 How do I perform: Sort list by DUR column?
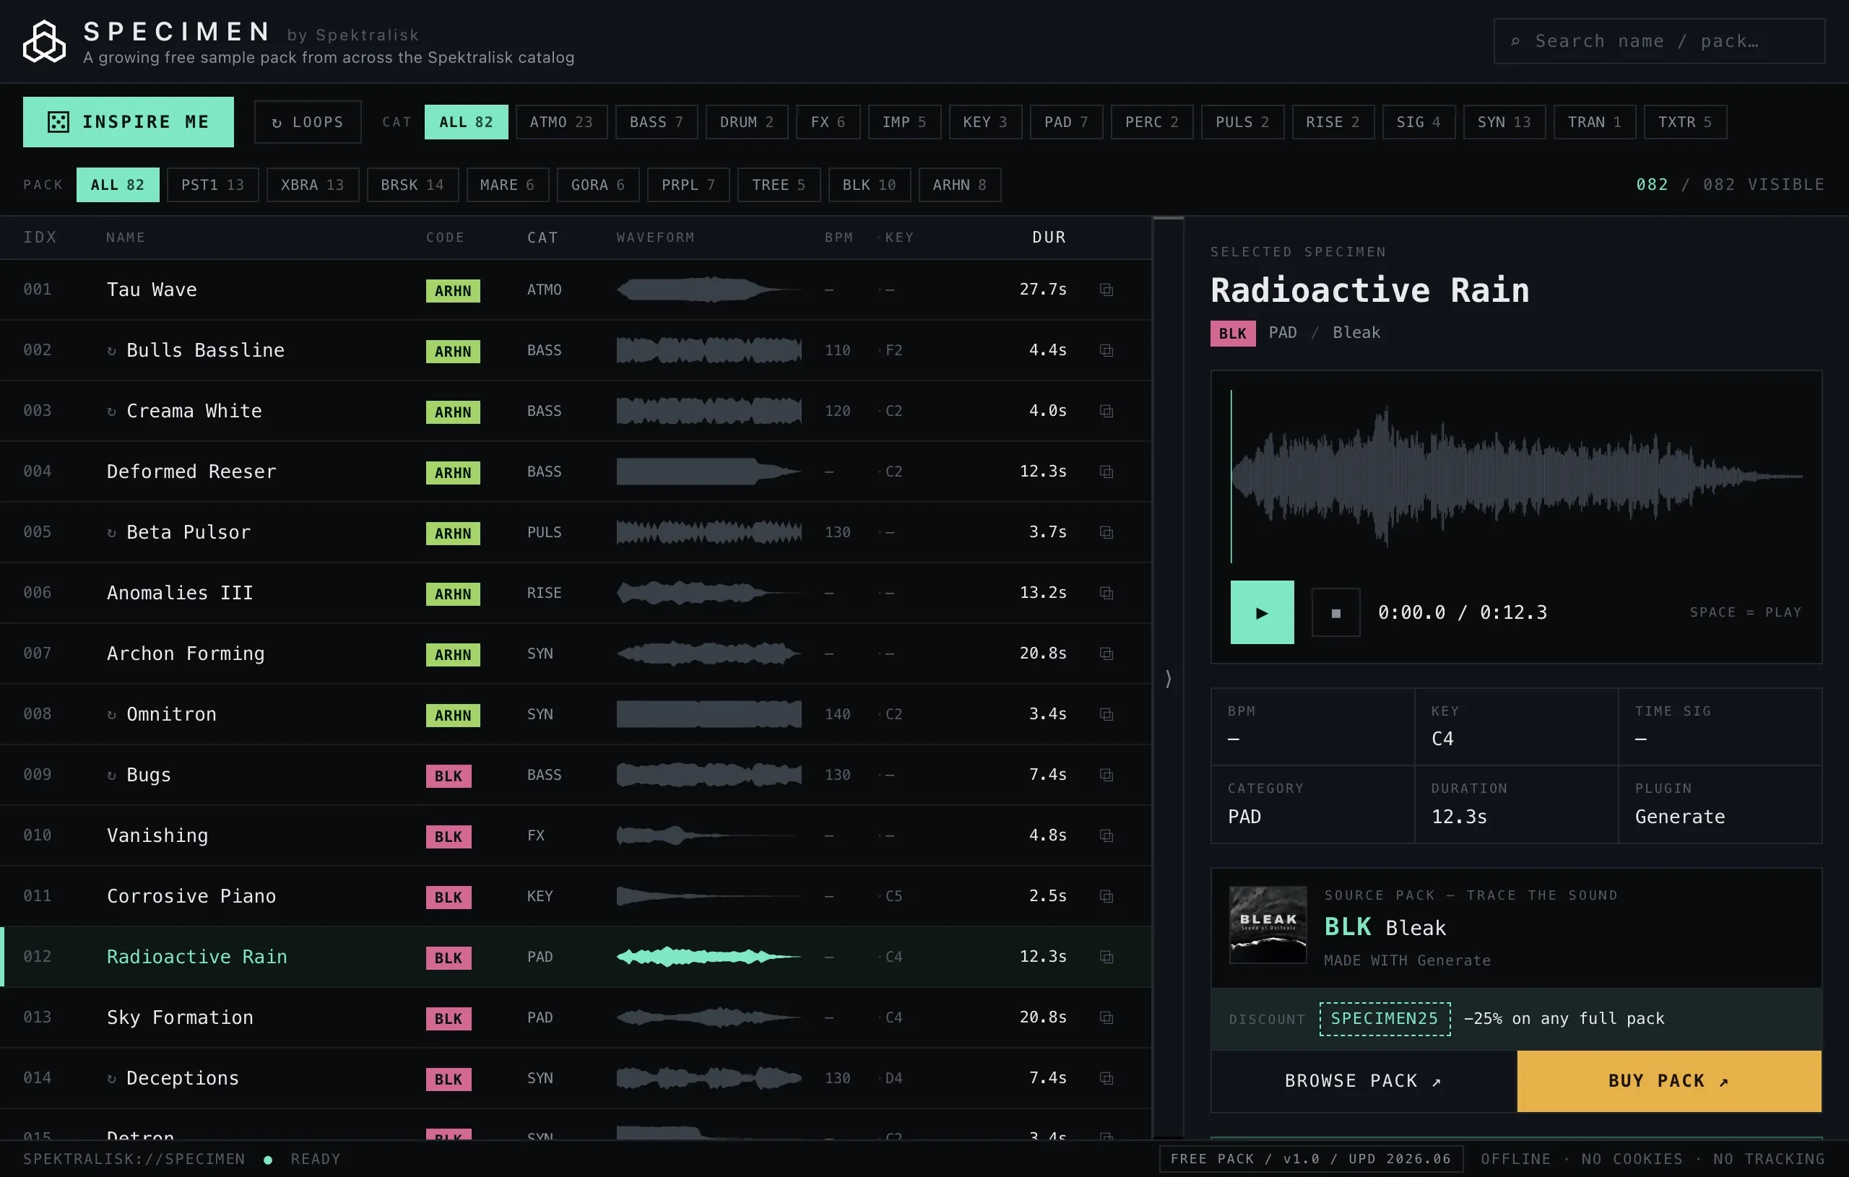(1049, 238)
